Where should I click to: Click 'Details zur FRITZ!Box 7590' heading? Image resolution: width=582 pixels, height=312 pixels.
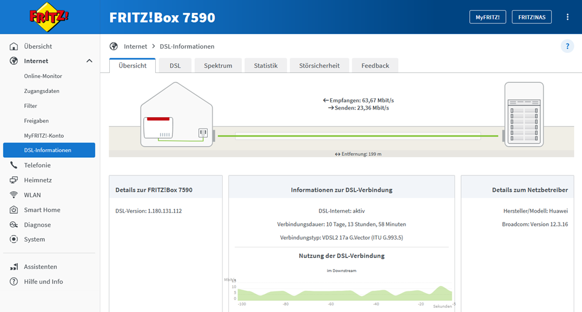(x=153, y=190)
